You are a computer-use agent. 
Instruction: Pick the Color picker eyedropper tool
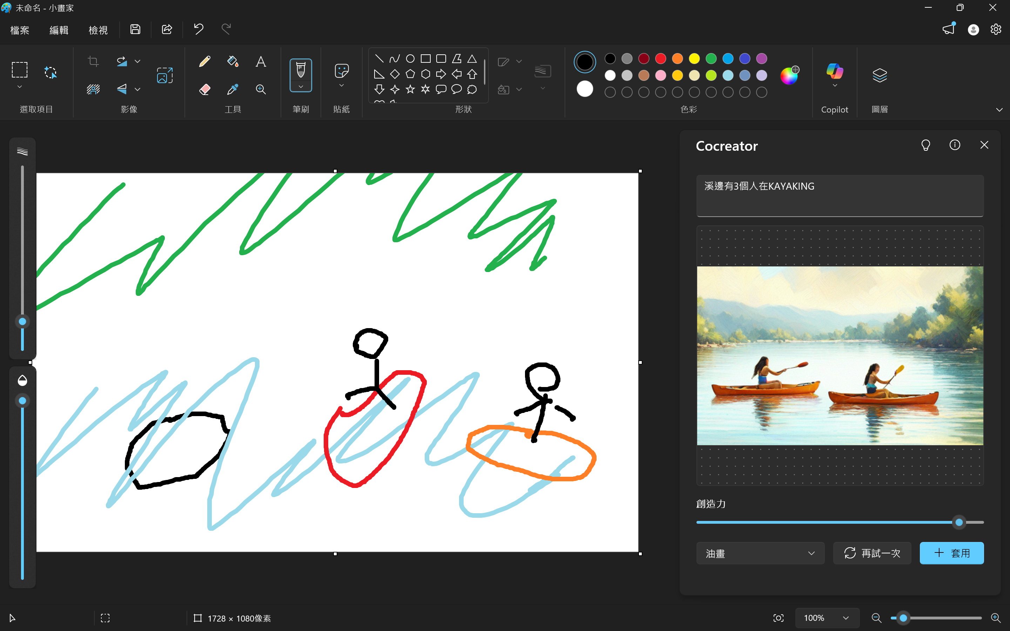click(x=233, y=89)
